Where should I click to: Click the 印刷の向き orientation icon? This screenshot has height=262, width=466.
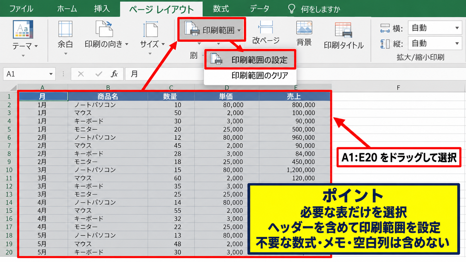coord(104,29)
